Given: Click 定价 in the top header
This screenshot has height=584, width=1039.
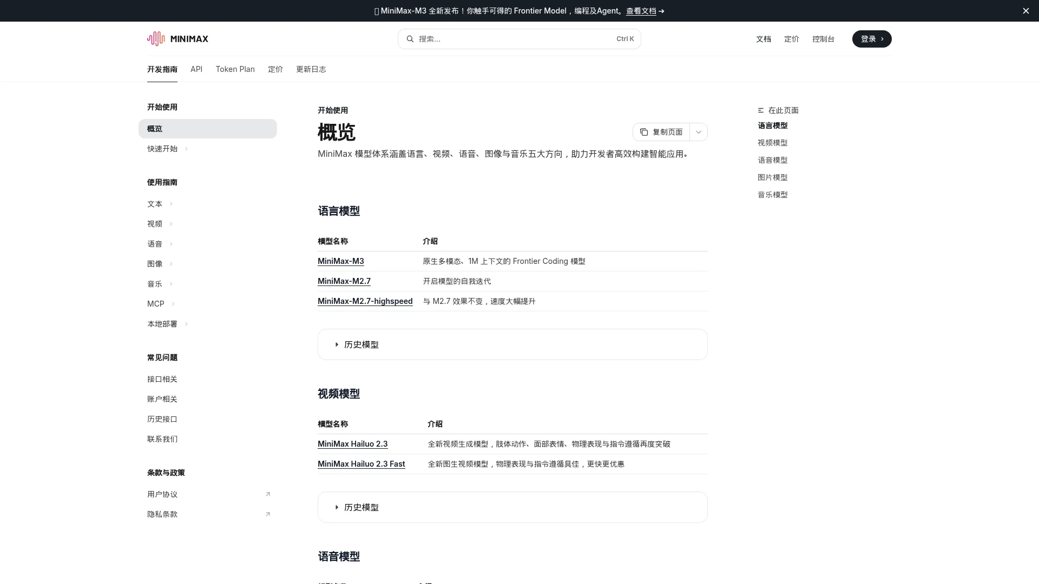Looking at the screenshot, I should click(792, 39).
